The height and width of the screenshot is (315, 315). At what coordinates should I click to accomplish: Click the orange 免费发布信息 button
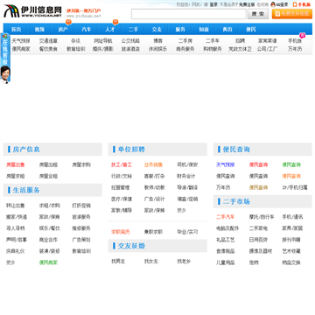coord(292,14)
